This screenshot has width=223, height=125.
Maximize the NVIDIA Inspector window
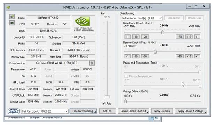(196, 6)
